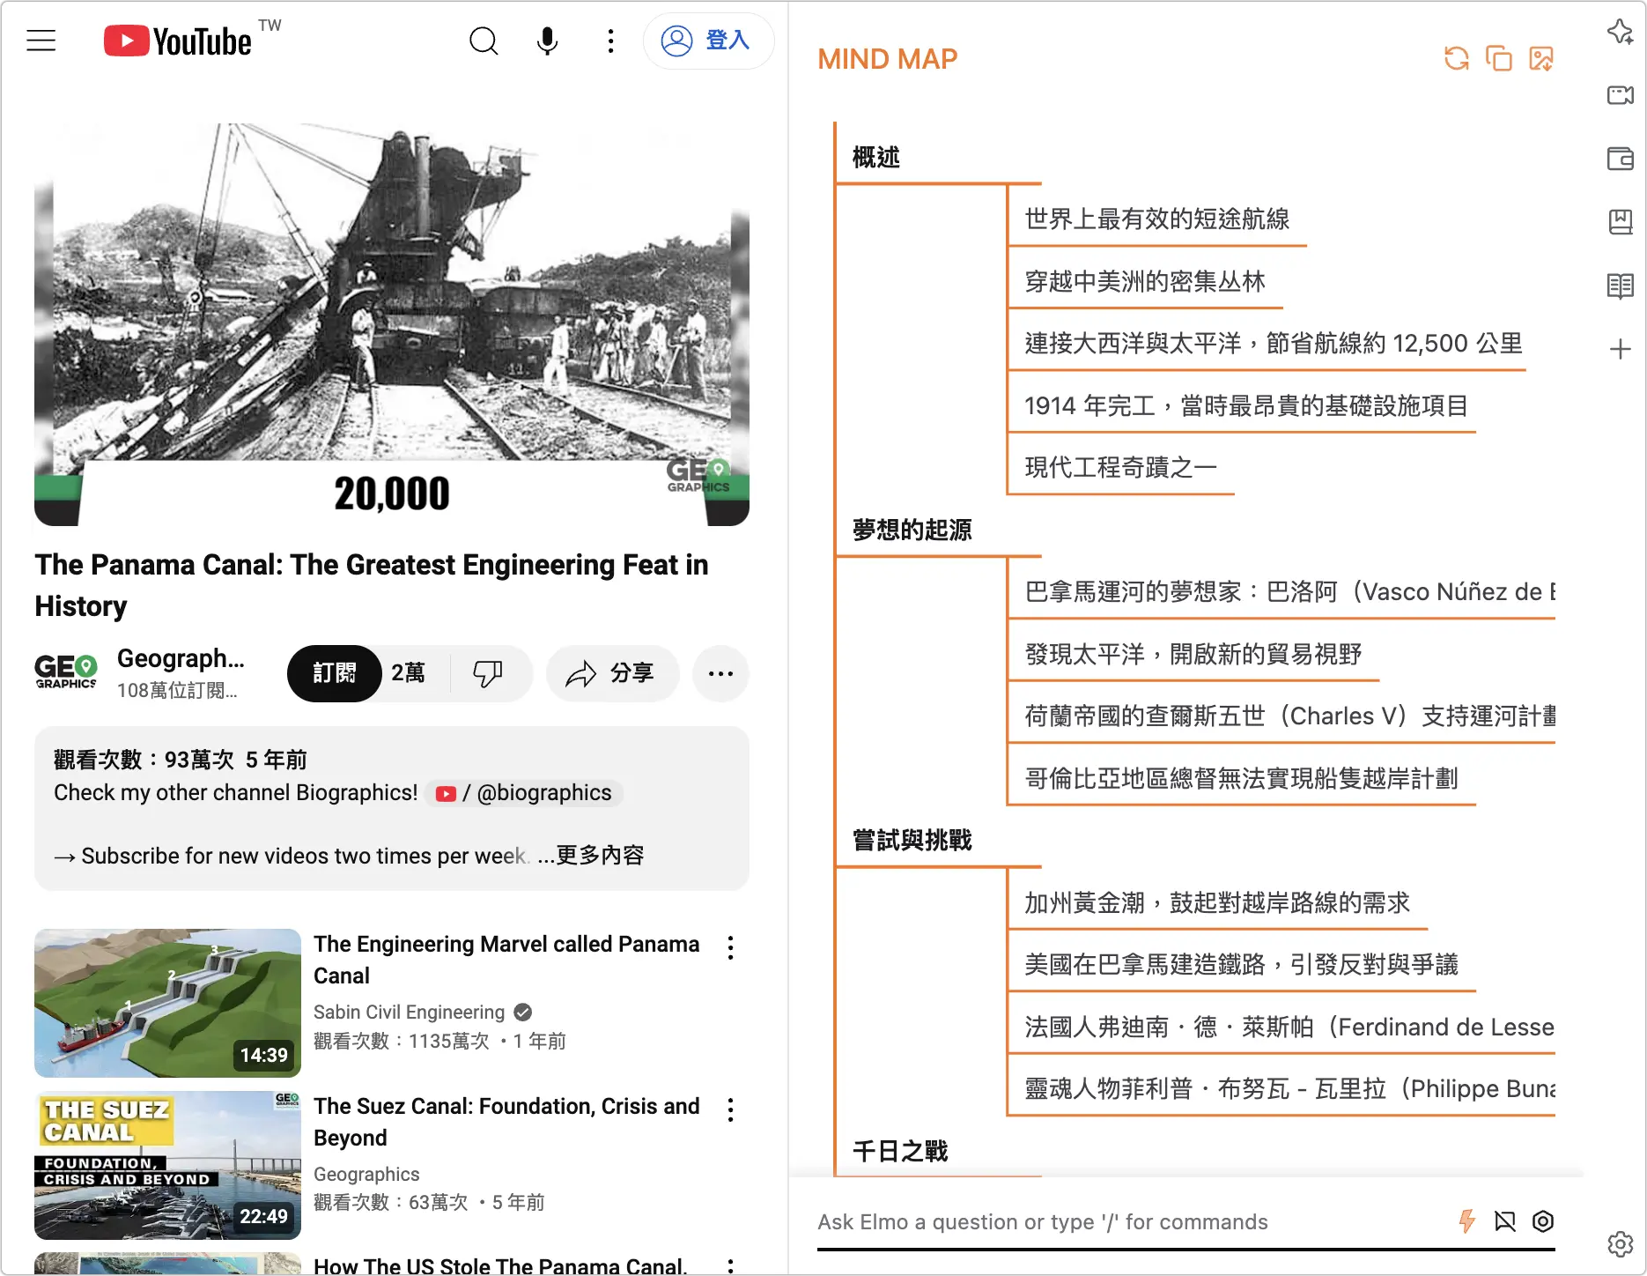
Task: Select 世界上最有效的短途航線 node
Action: click(1157, 219)
